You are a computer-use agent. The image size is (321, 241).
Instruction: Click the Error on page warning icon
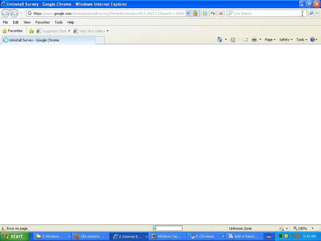pos(3,228)
